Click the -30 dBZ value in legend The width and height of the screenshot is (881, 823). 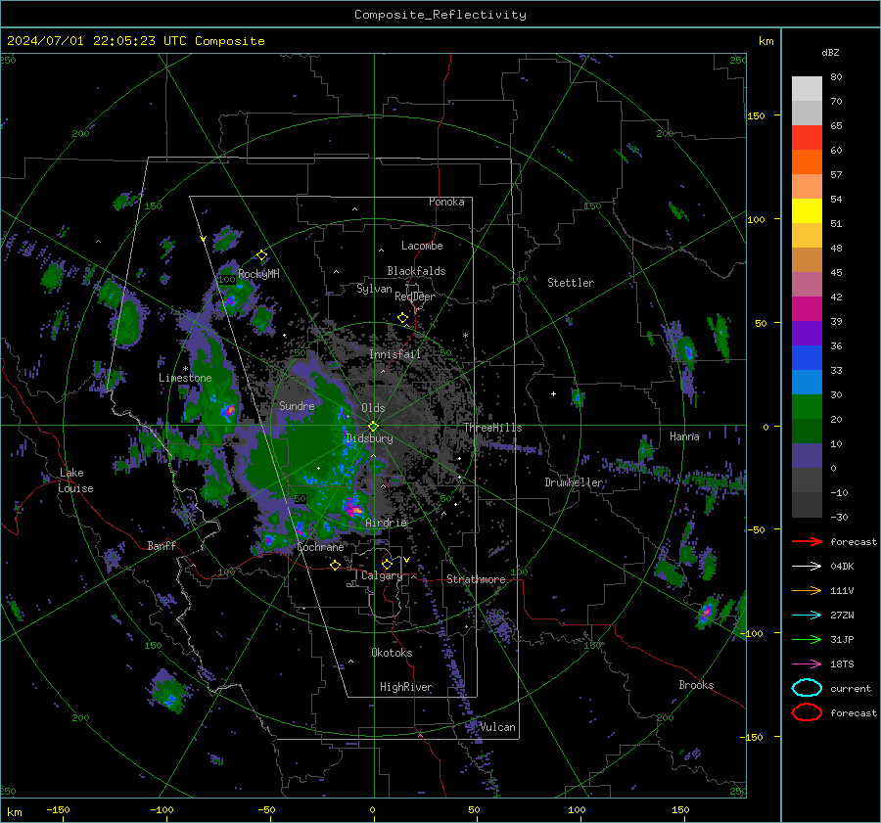[839, 517]
